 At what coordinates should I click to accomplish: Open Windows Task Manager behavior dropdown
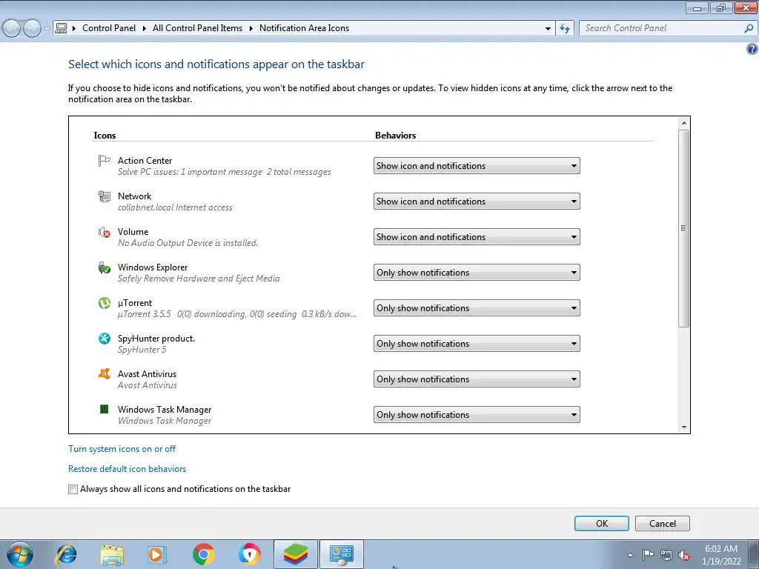click(477, 415)
